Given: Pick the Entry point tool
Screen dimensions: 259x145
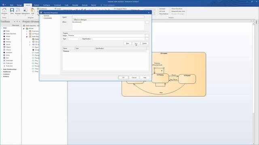Looking at the screenshot, I should tap(6, 55).
